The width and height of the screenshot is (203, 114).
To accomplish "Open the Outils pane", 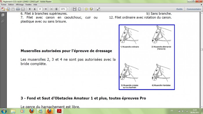I will coord(179,9).
